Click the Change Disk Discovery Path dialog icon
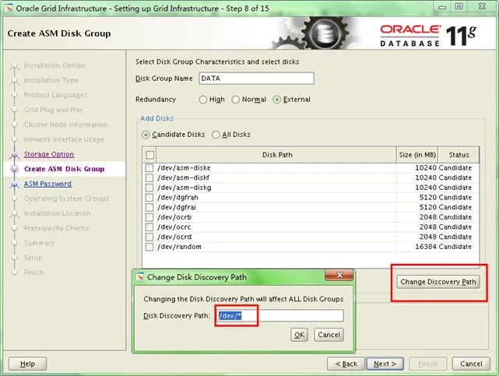The width and height of the screenshot is (499, 376). [140, 276]
